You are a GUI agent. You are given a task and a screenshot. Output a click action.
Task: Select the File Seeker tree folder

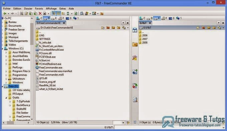[x=22, y=113]
